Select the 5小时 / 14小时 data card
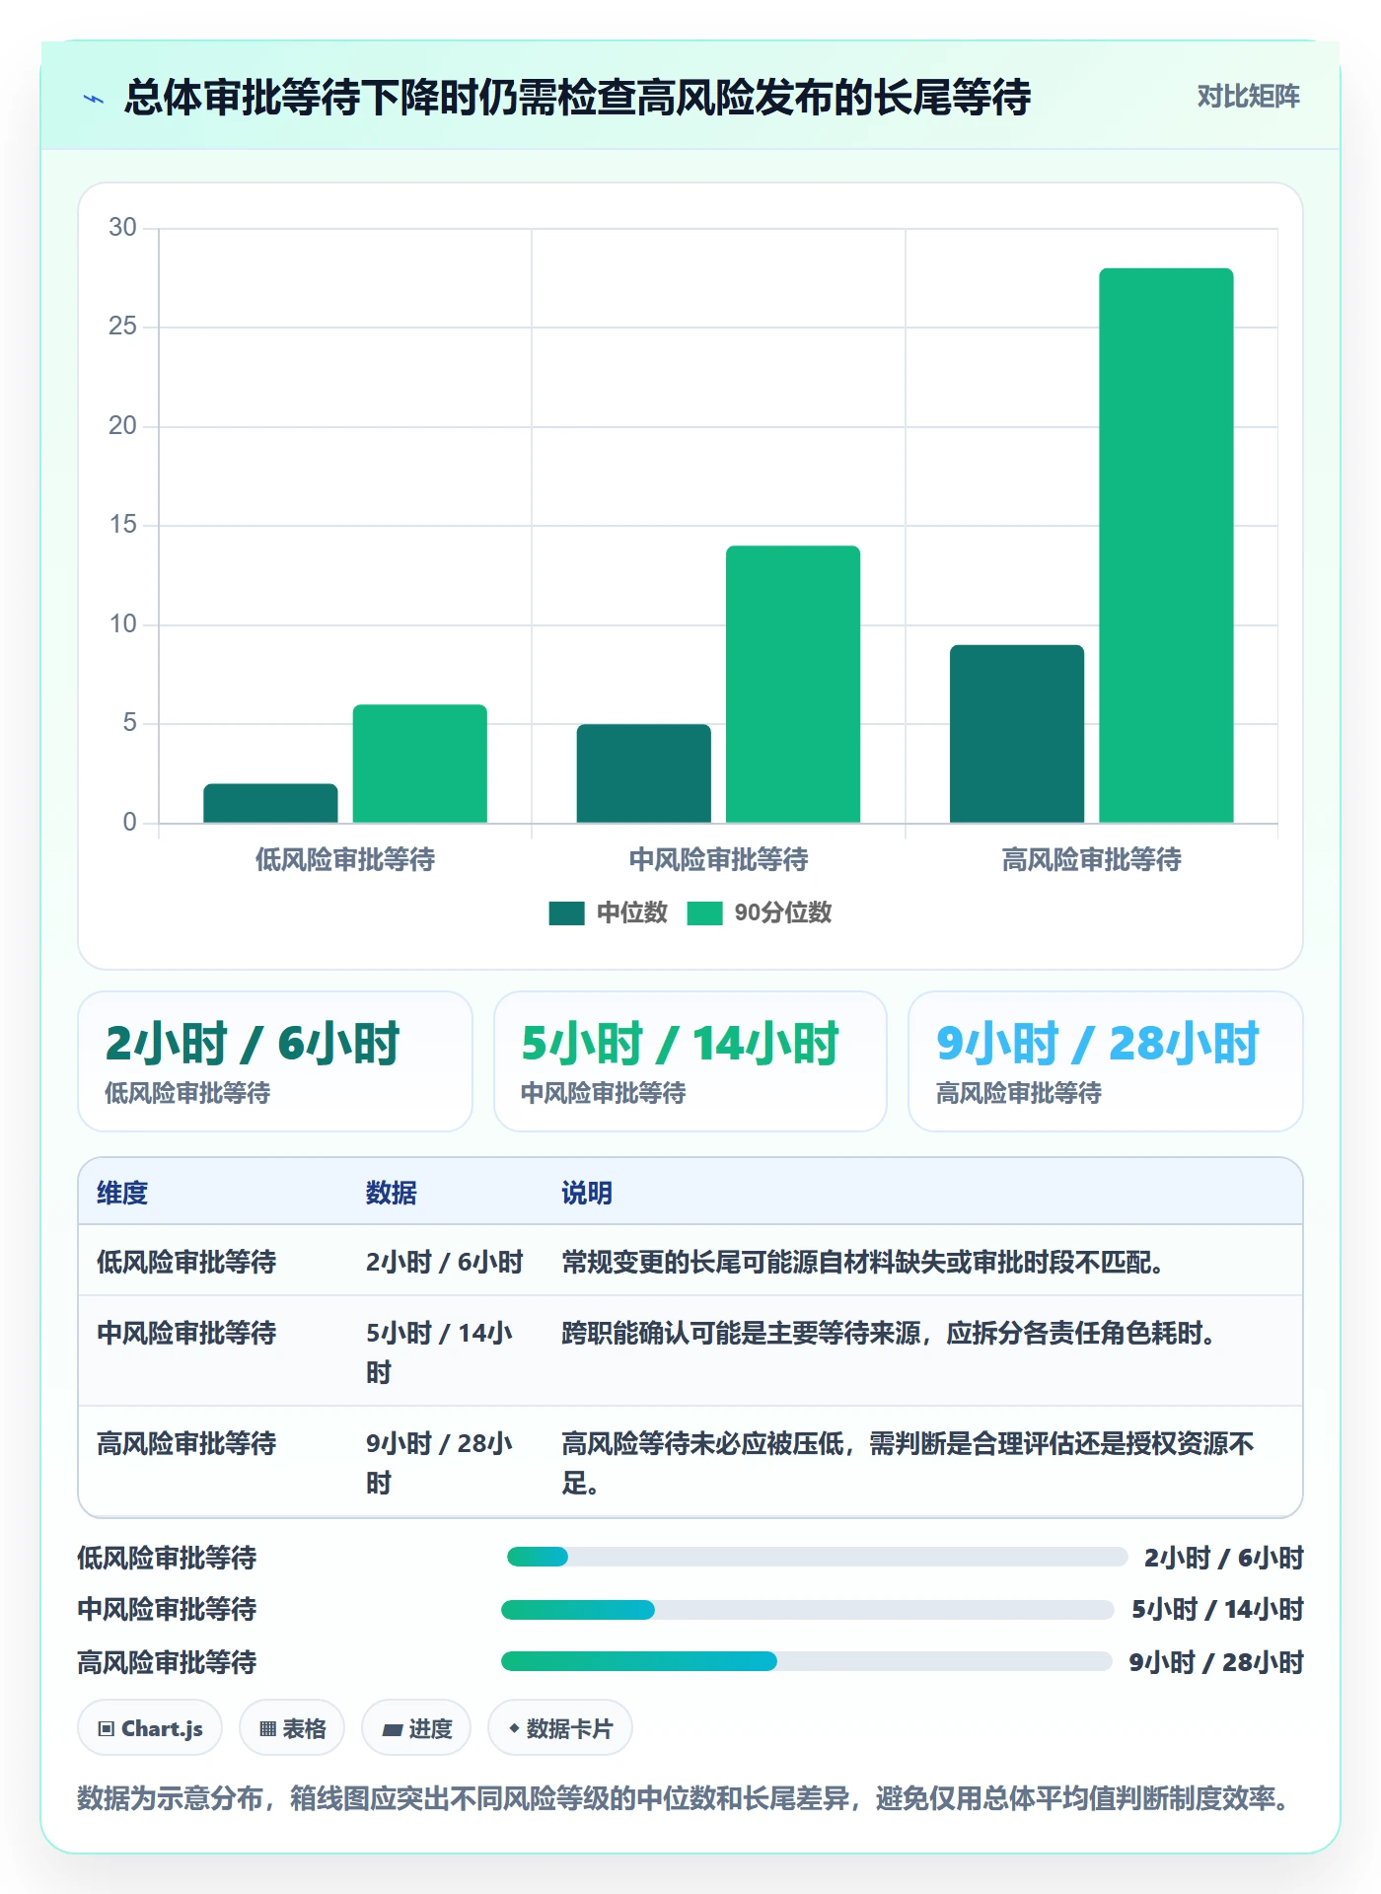This screenshot has height=1894, width=1381. (x=690, y=1061)
